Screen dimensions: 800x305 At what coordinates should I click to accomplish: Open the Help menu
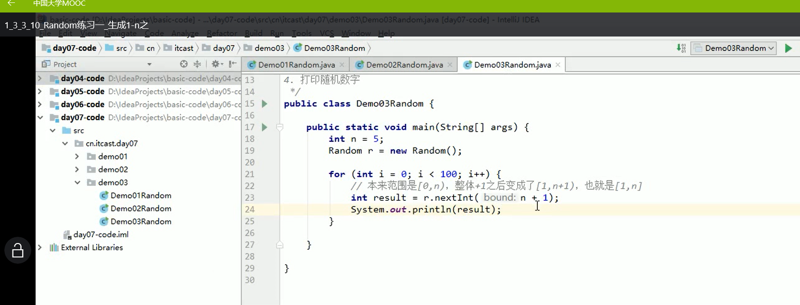click(386, 33)
